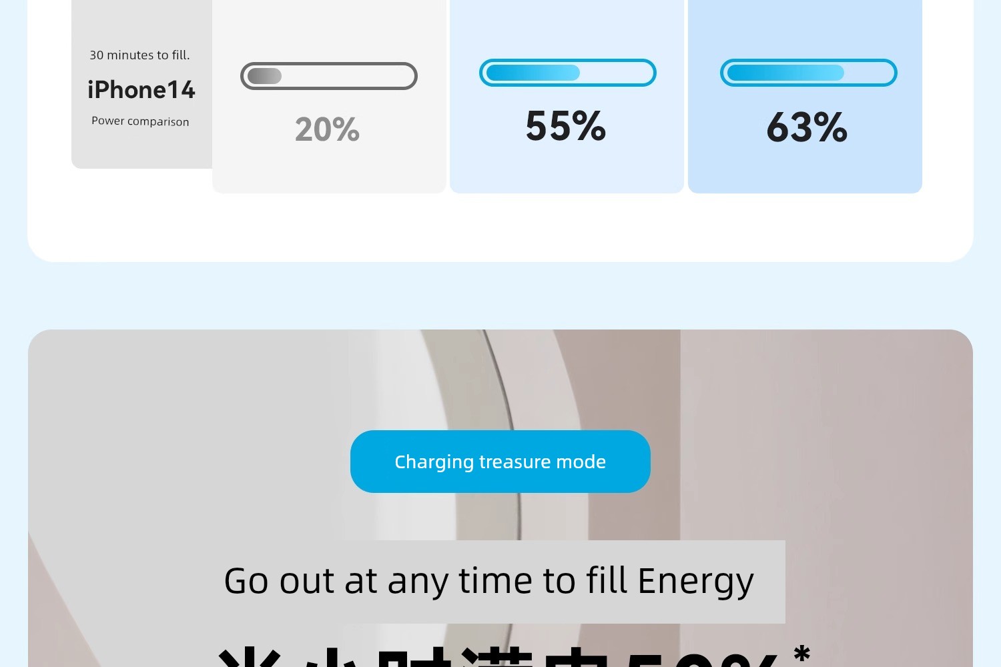Click the '30 minutes to fill.' text

(140, 55)
